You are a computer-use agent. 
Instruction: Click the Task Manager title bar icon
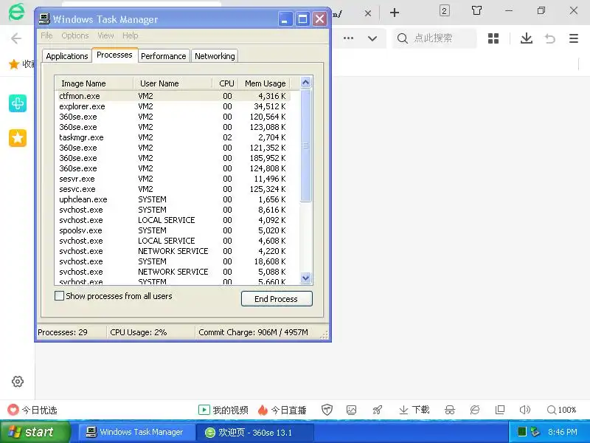coord(44,19)
